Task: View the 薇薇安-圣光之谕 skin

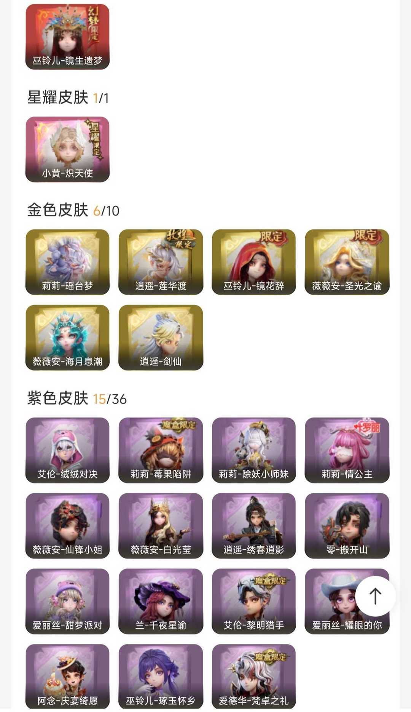Action: pyautogui.click(x=347, y=262)
